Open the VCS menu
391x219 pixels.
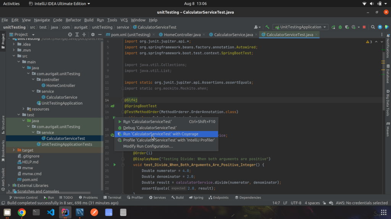124,20
